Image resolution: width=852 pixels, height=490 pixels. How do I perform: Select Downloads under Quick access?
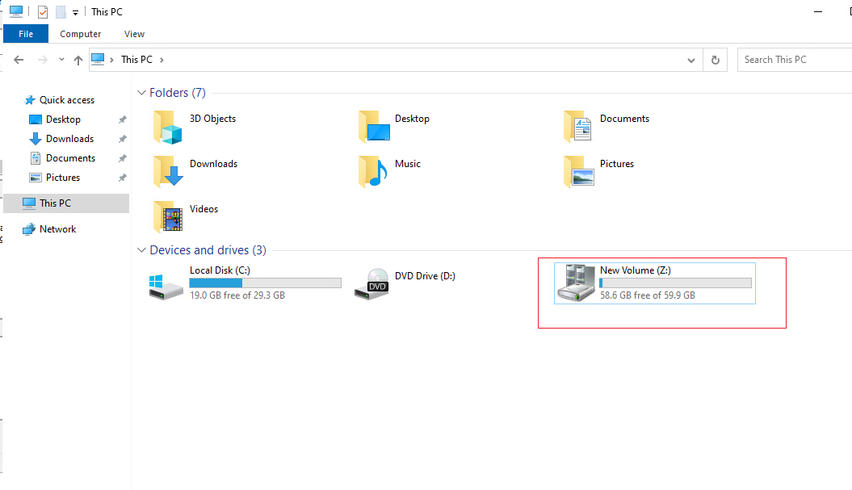click(x=70, y=139)
